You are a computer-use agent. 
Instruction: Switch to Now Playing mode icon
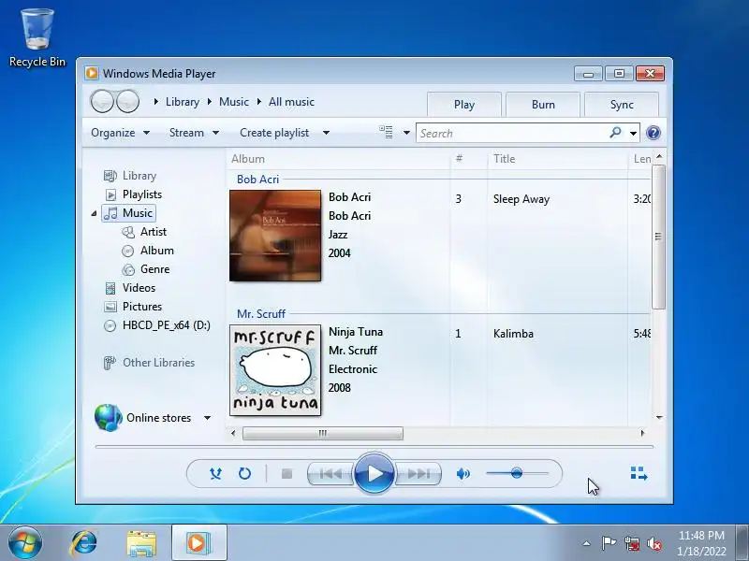tap(639, 473)
